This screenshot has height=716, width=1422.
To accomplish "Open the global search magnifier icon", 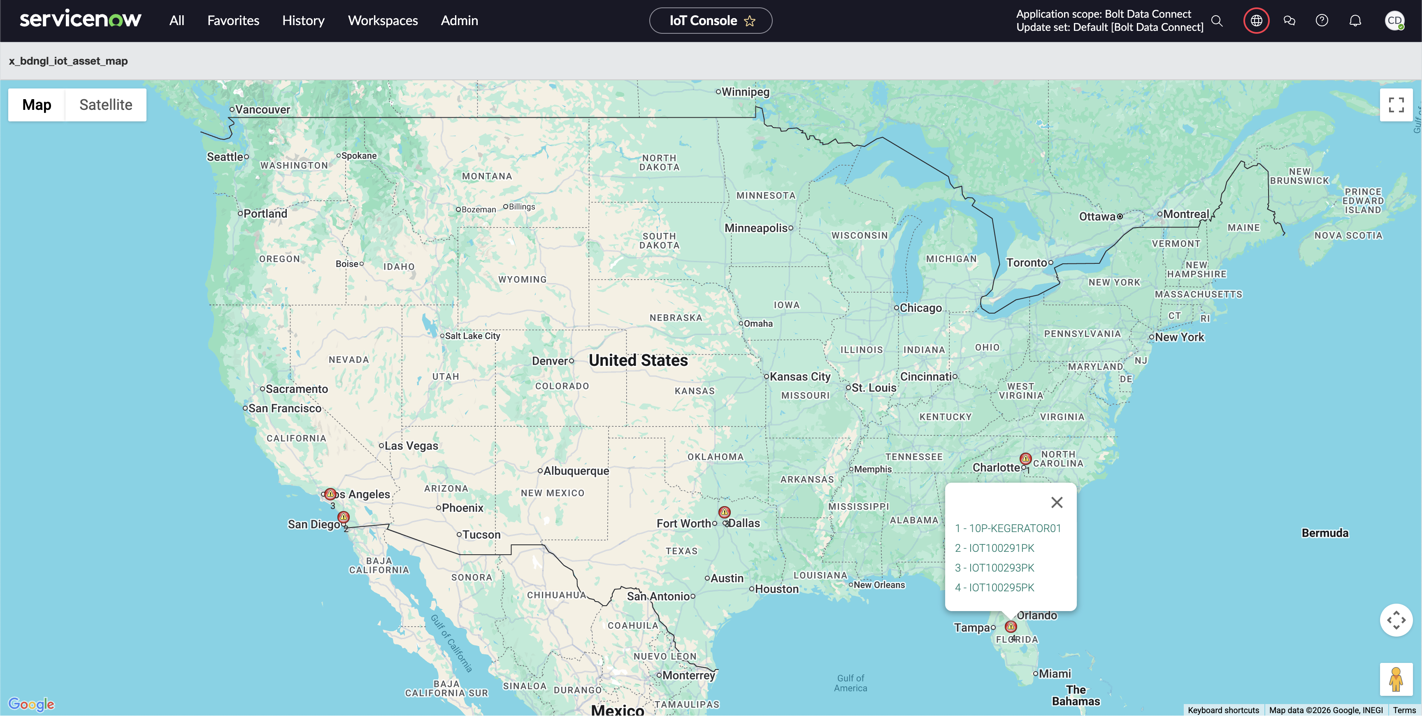I will pos(1217,21).
